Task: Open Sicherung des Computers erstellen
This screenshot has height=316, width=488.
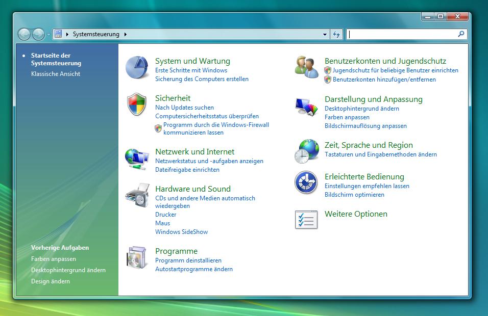Action: click(202, 79)
